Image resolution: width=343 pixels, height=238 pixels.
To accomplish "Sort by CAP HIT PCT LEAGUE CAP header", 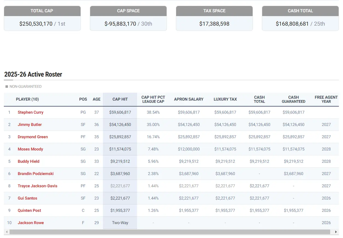I will pos(153,99).
